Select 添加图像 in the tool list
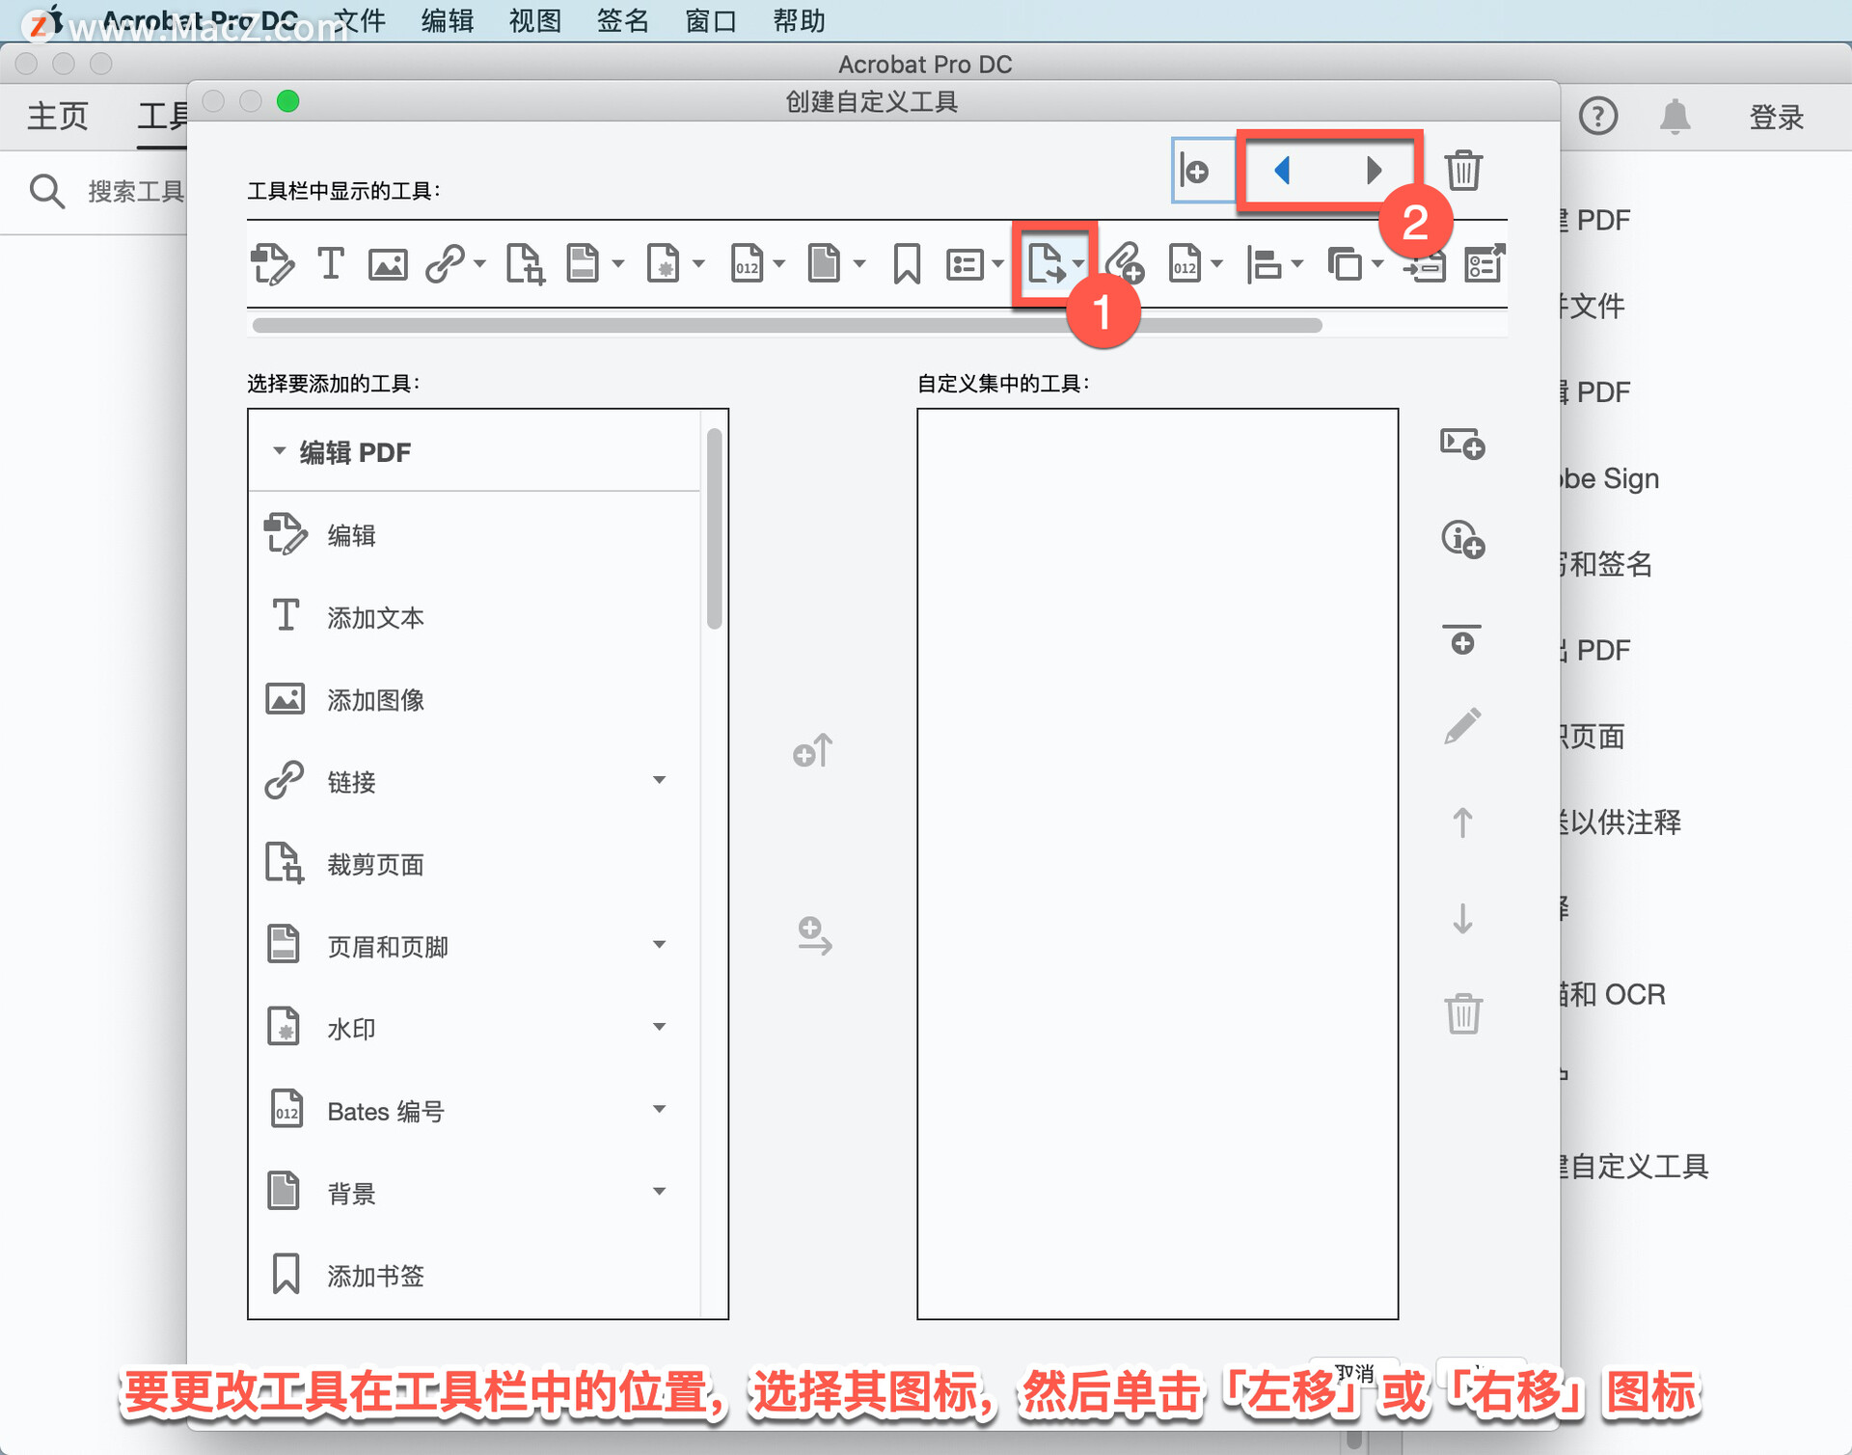 (x=475, y=699)
